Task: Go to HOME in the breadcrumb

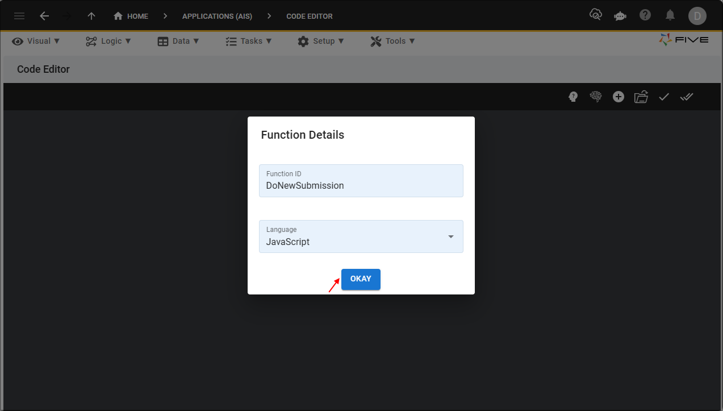Action: pyautogui.click(x=131, y=16)
